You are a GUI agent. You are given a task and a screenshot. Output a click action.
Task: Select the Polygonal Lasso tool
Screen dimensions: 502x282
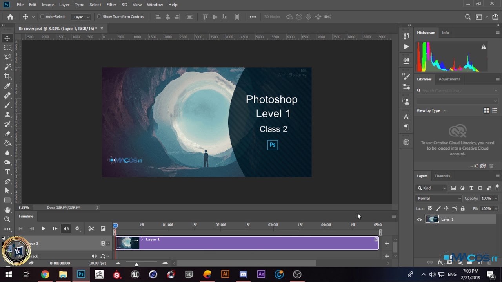click(x=7, y=57)
